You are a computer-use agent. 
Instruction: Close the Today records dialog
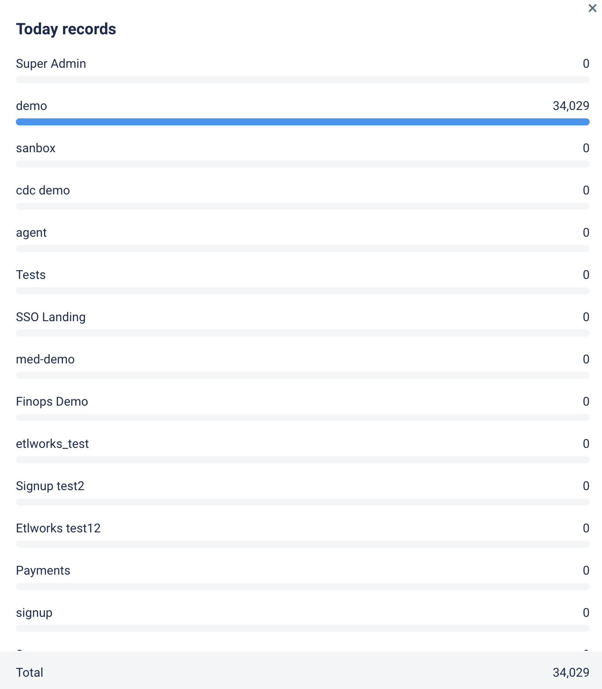pos(592,8)
